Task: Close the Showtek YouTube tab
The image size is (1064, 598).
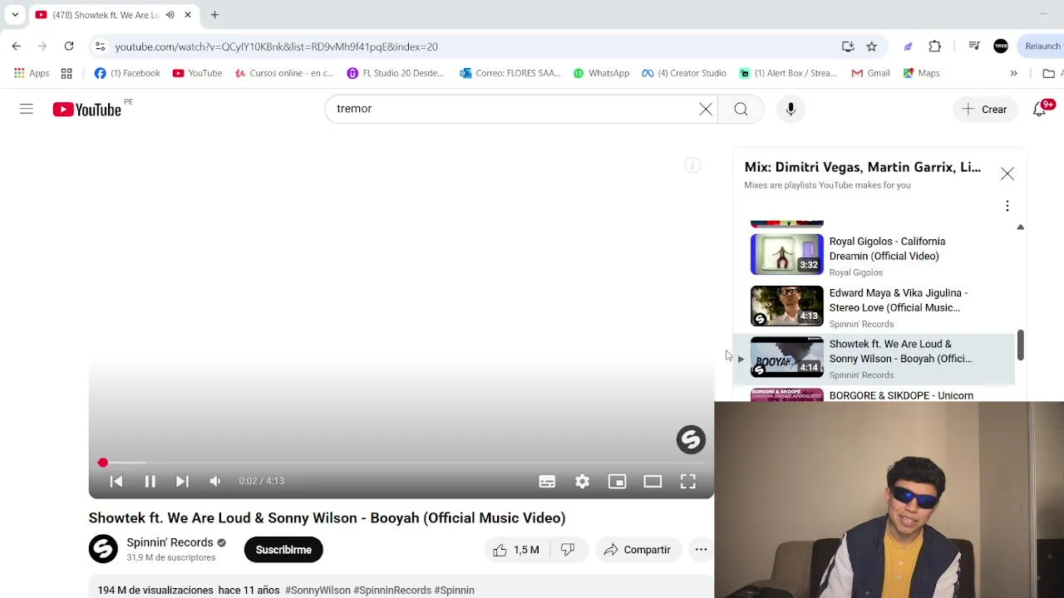Action: [x=188, y=15]
